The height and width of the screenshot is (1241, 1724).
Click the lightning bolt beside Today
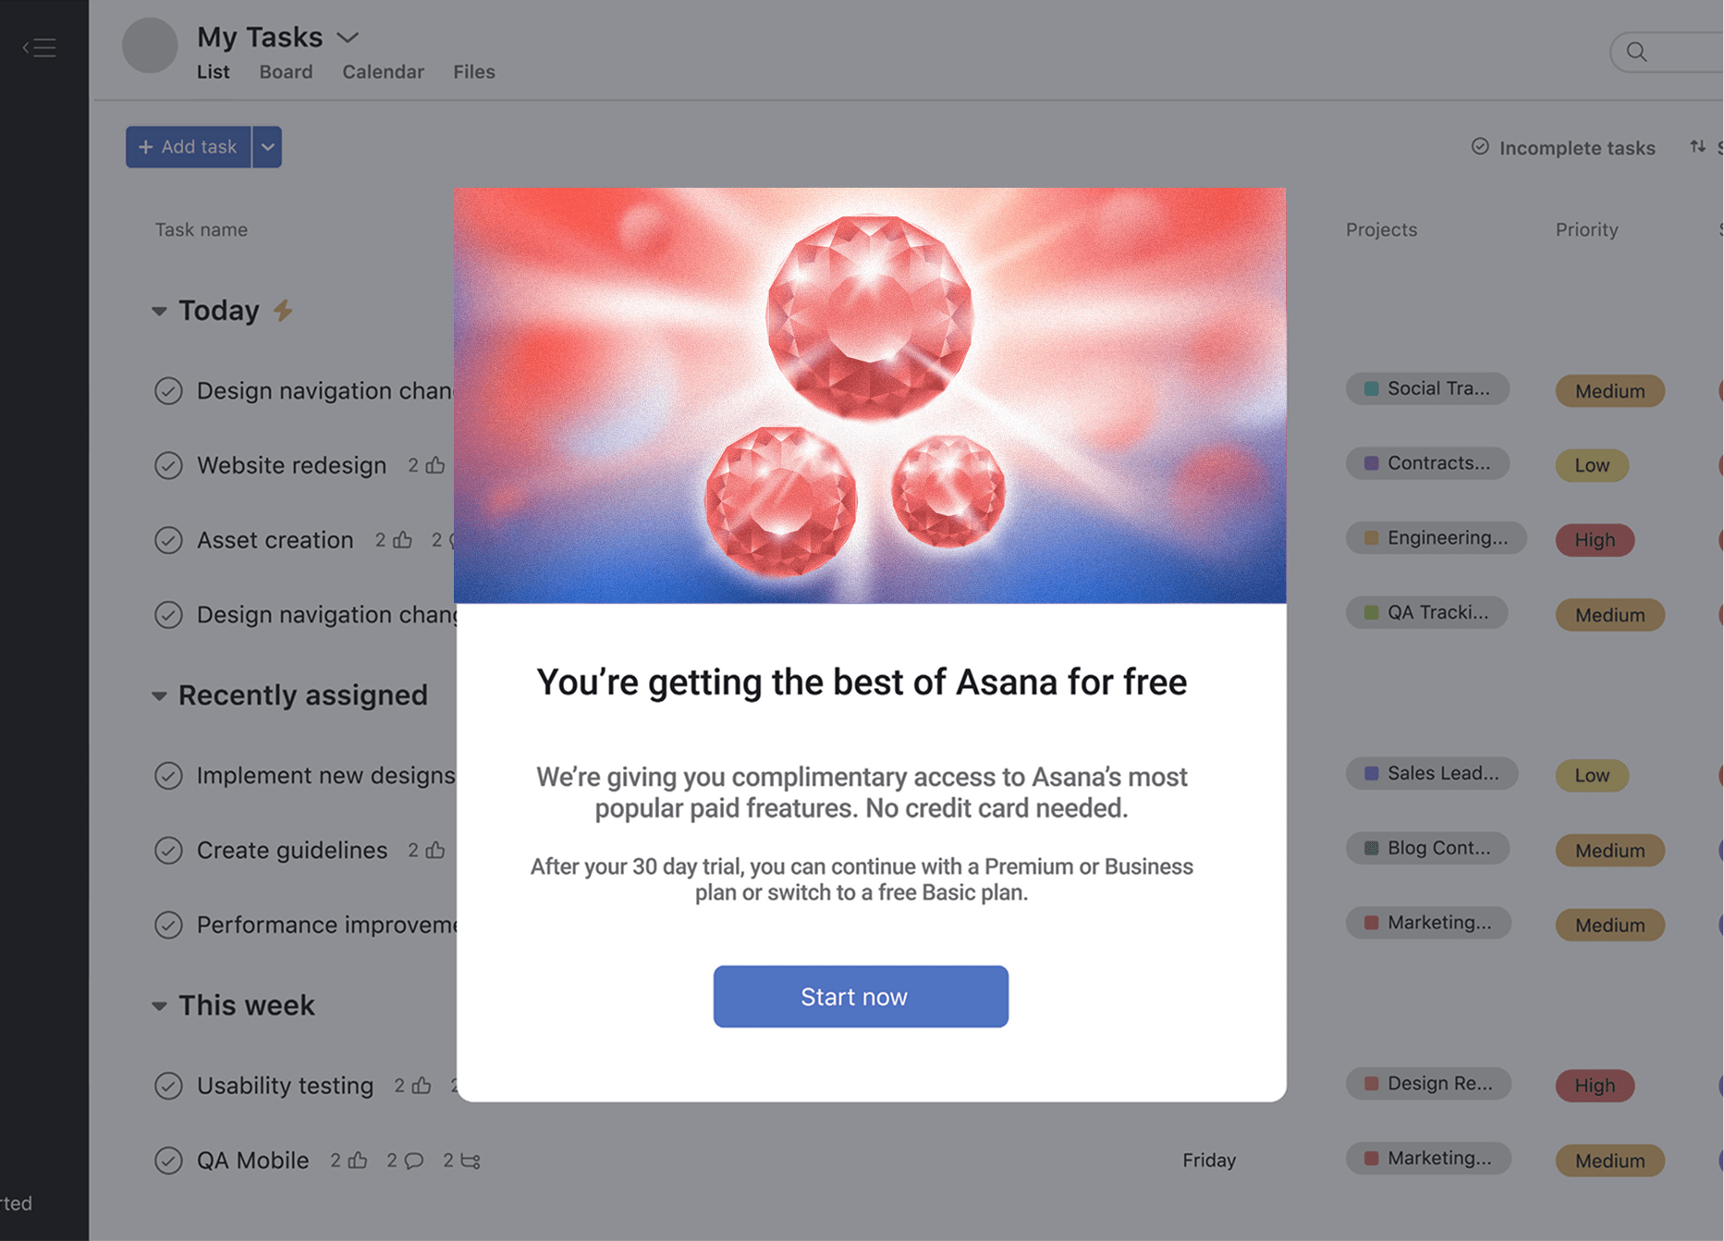coord(284,311)
